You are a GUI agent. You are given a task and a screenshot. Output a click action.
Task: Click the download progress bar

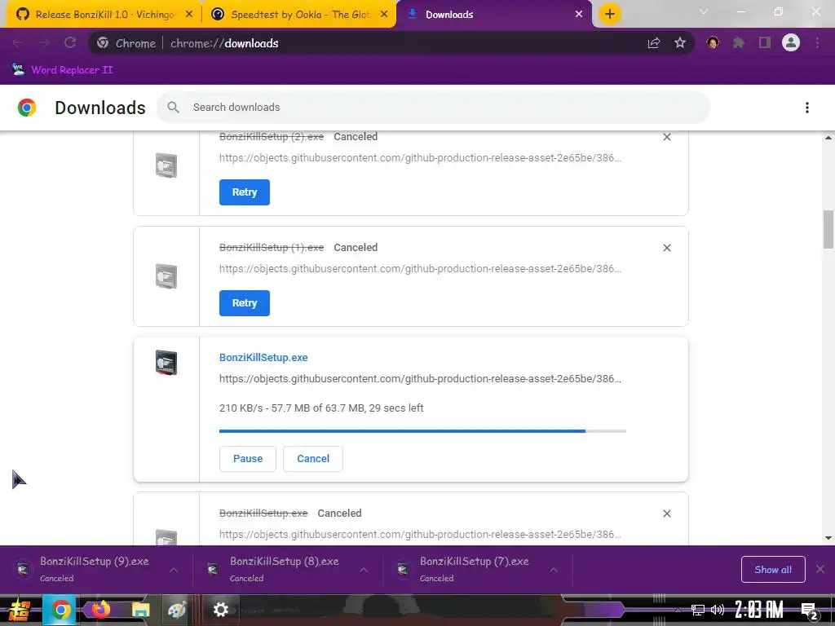pyautogui.click(x=423, y=431)
